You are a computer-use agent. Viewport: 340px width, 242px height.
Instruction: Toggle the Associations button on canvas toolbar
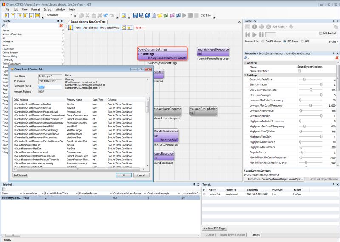coord(91,28)
